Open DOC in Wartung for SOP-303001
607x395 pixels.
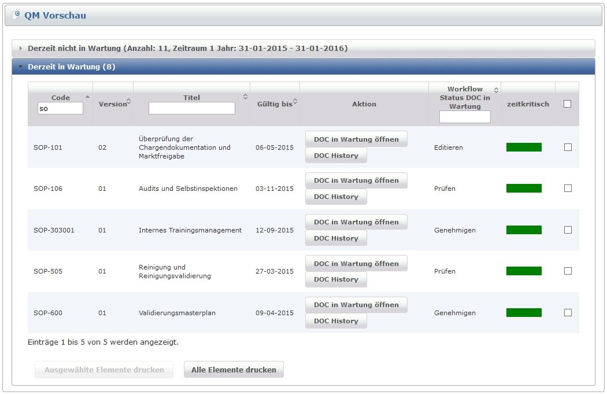356,222
